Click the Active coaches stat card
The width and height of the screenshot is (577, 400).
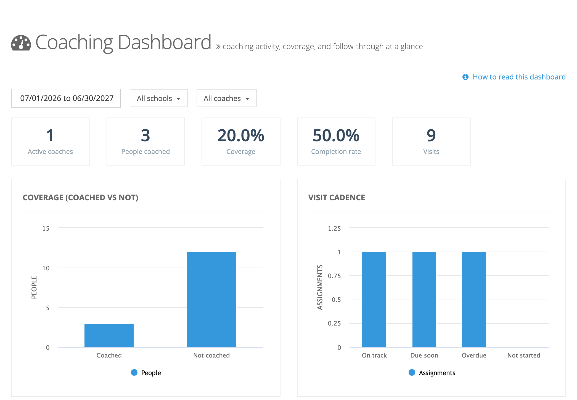(x=51, y=142)
